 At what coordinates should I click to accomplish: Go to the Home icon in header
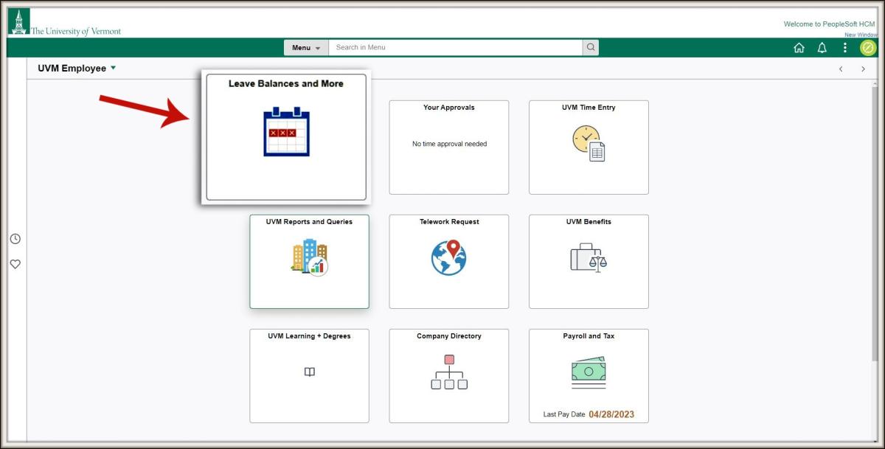coord(799,47)
